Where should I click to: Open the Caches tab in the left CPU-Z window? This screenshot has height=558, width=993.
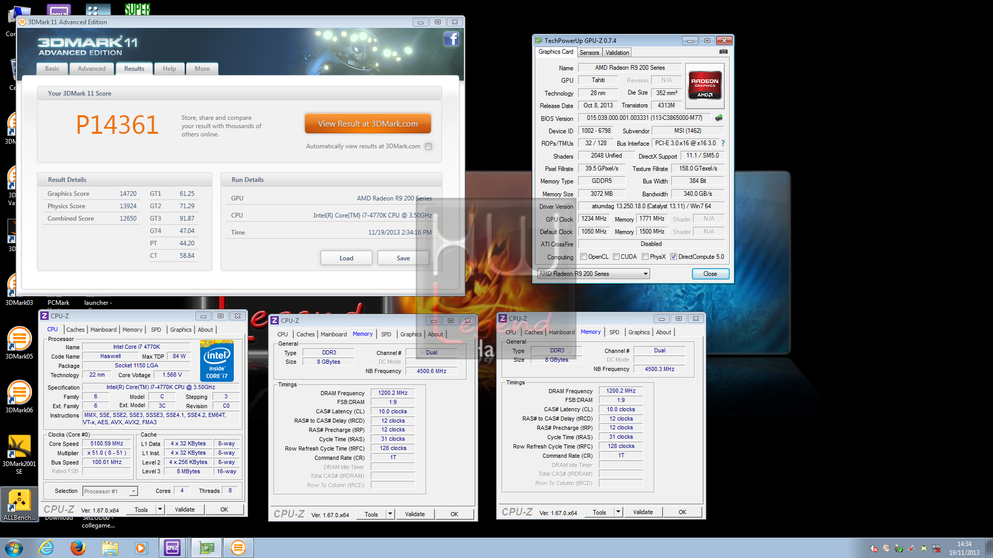[75, 330]
